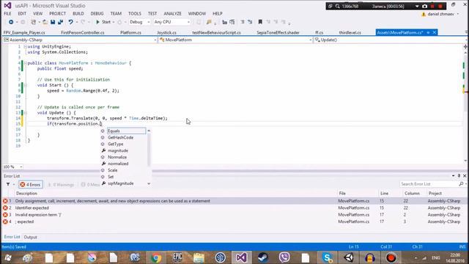
Task: Open Unity from the taskbar
Action: [x=349, y=257]
